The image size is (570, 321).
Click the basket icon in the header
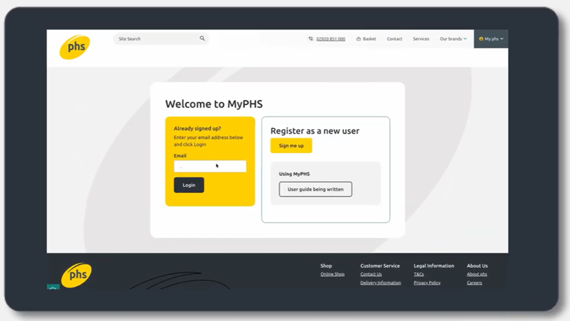[x=358, y=39]
